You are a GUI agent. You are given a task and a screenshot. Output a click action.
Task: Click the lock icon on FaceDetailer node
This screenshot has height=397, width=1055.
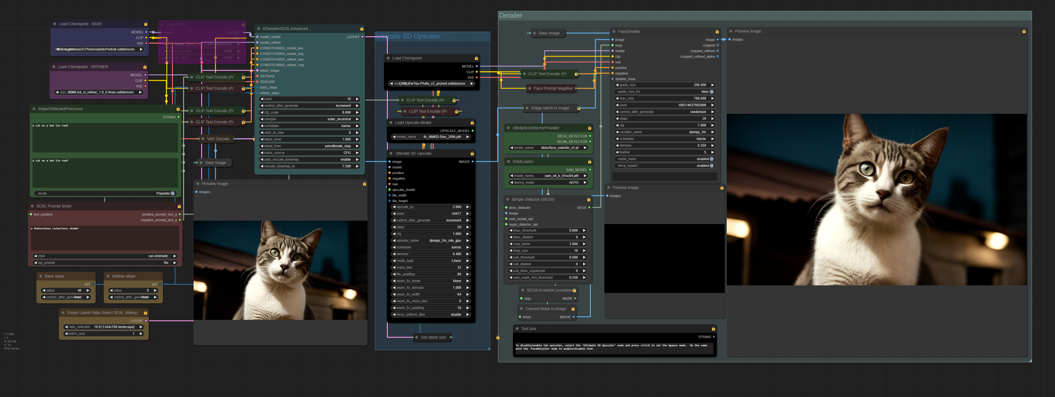(717, 31)
